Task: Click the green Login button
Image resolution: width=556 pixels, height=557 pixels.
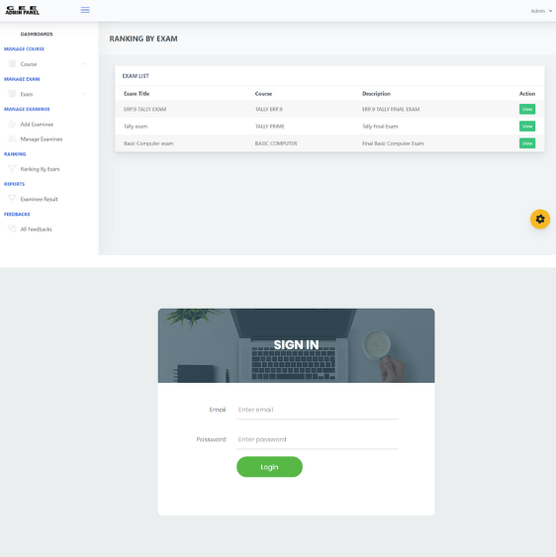Action: [269, 467]
